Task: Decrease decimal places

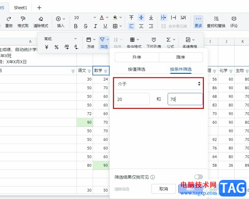Action: click(x=76, y=47)
